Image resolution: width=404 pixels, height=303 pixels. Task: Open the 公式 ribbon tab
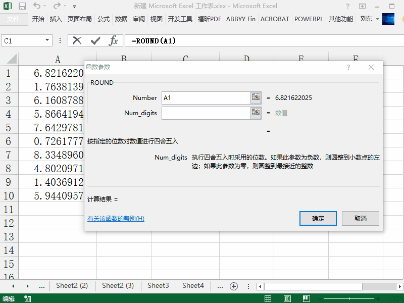tap(104, 19)
